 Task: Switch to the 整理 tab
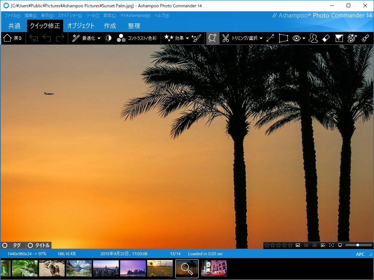pyautogui.click(x=134, y=26)
